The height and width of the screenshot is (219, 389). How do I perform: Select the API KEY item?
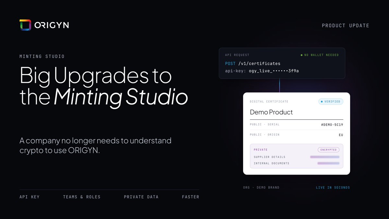[x=29, y=197]
